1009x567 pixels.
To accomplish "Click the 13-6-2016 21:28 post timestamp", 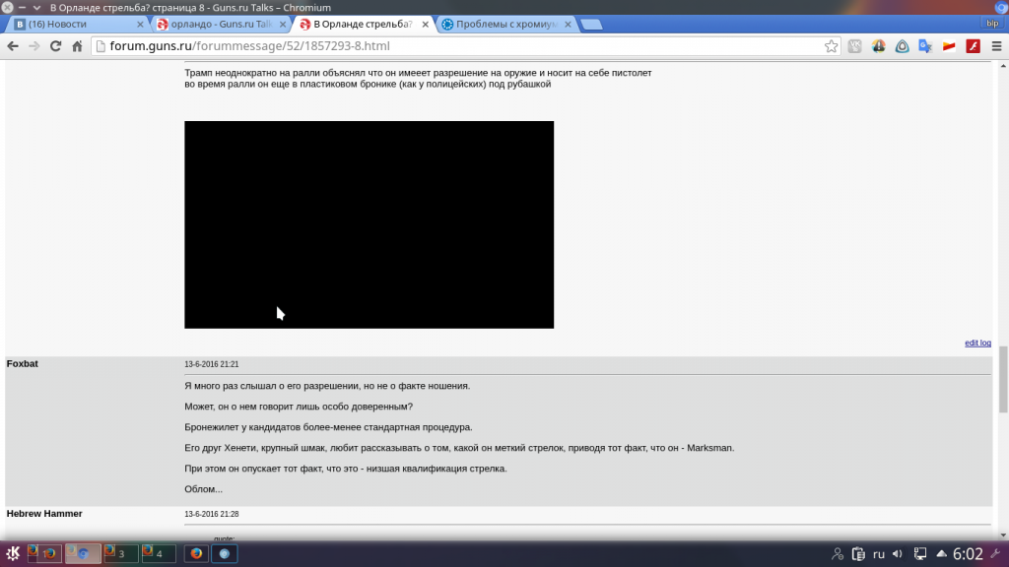I will [212, 514].
